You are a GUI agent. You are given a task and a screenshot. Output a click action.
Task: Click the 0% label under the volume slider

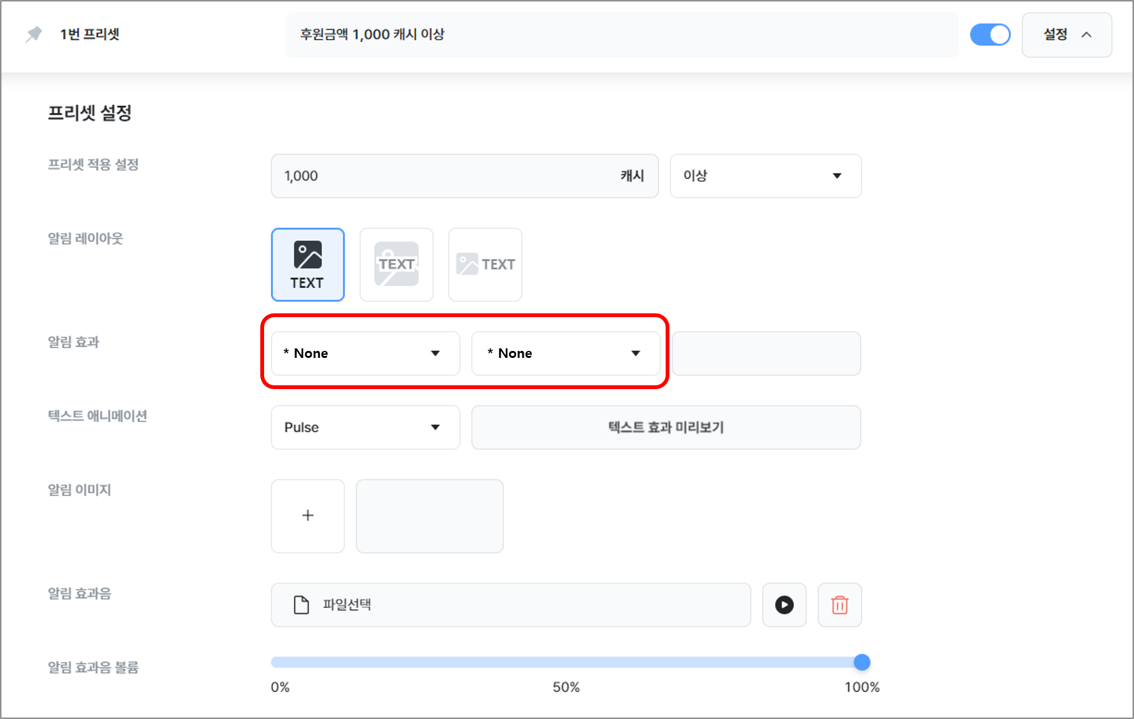280,687
